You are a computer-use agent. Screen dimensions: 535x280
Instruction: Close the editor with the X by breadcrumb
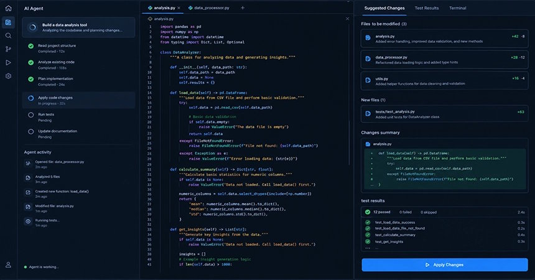[347, 19]
